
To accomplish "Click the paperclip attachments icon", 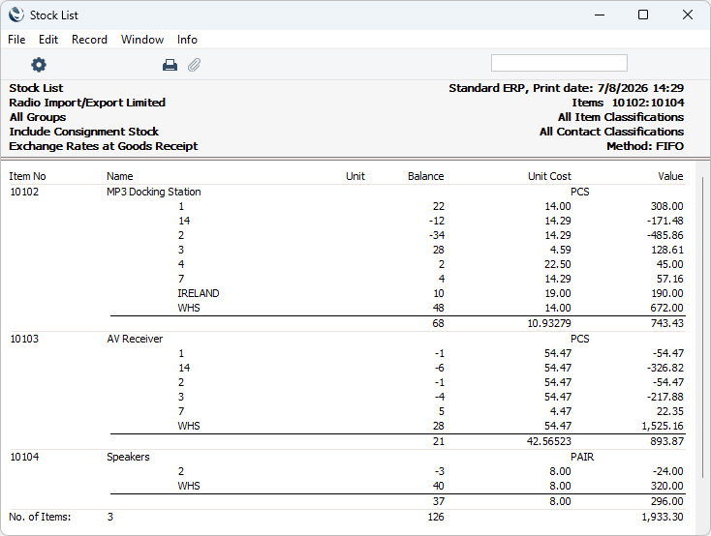I will click(x=194, y=65).
